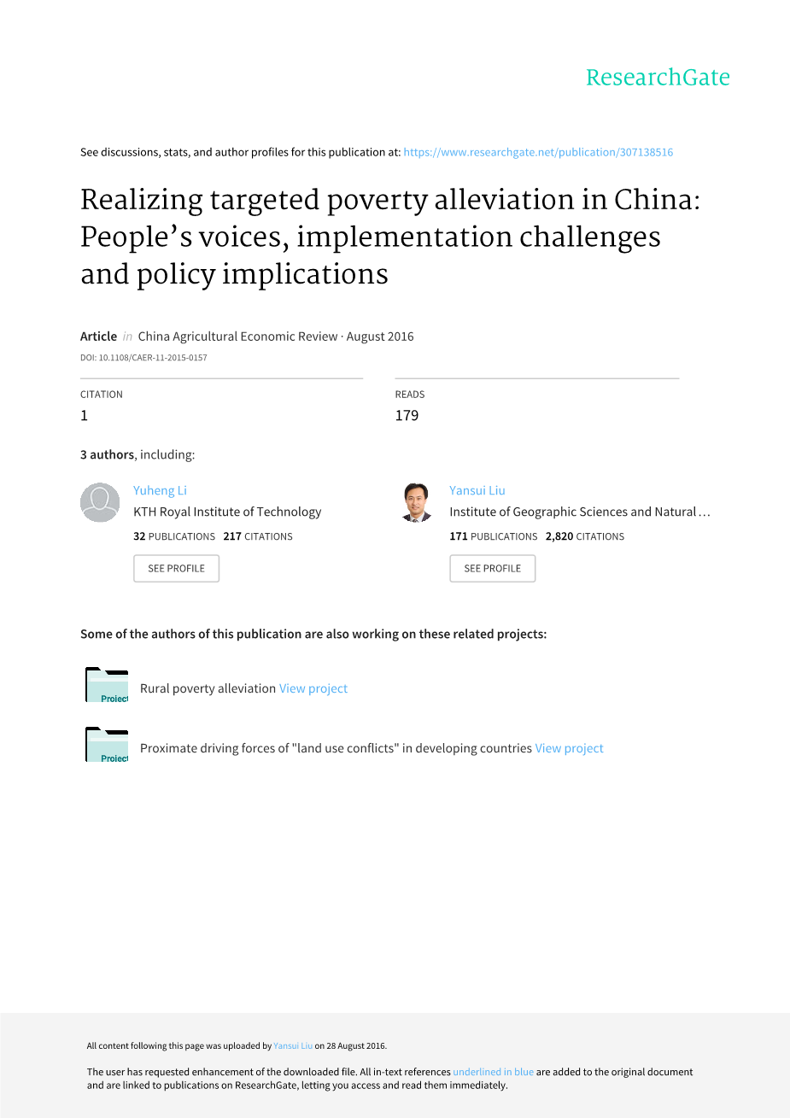Viewport: 790px width, 1118px height.
Task: Click the Rural poverty alleviation project icon
Action: [107, 685]
